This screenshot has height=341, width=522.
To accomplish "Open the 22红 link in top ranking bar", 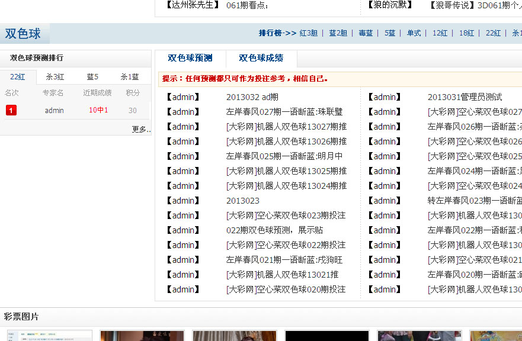I will tap(493, 33).
